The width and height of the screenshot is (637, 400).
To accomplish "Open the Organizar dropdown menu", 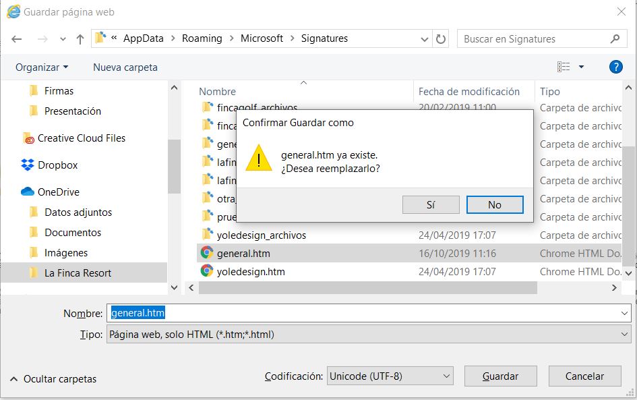I will coord(42,67).
